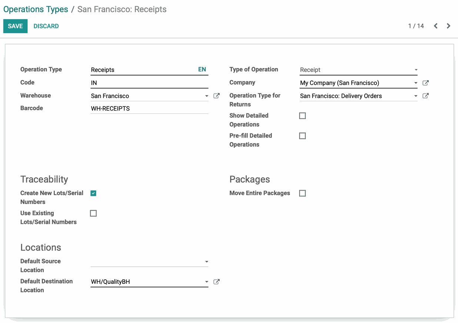Open Warehouse dropdown arrow
Image resolution: width=458 pixels, height=323 pixels.
tap(207, 96)
